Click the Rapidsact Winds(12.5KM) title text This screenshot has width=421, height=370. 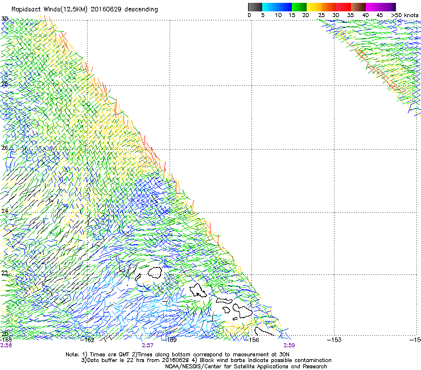[85, 10]
